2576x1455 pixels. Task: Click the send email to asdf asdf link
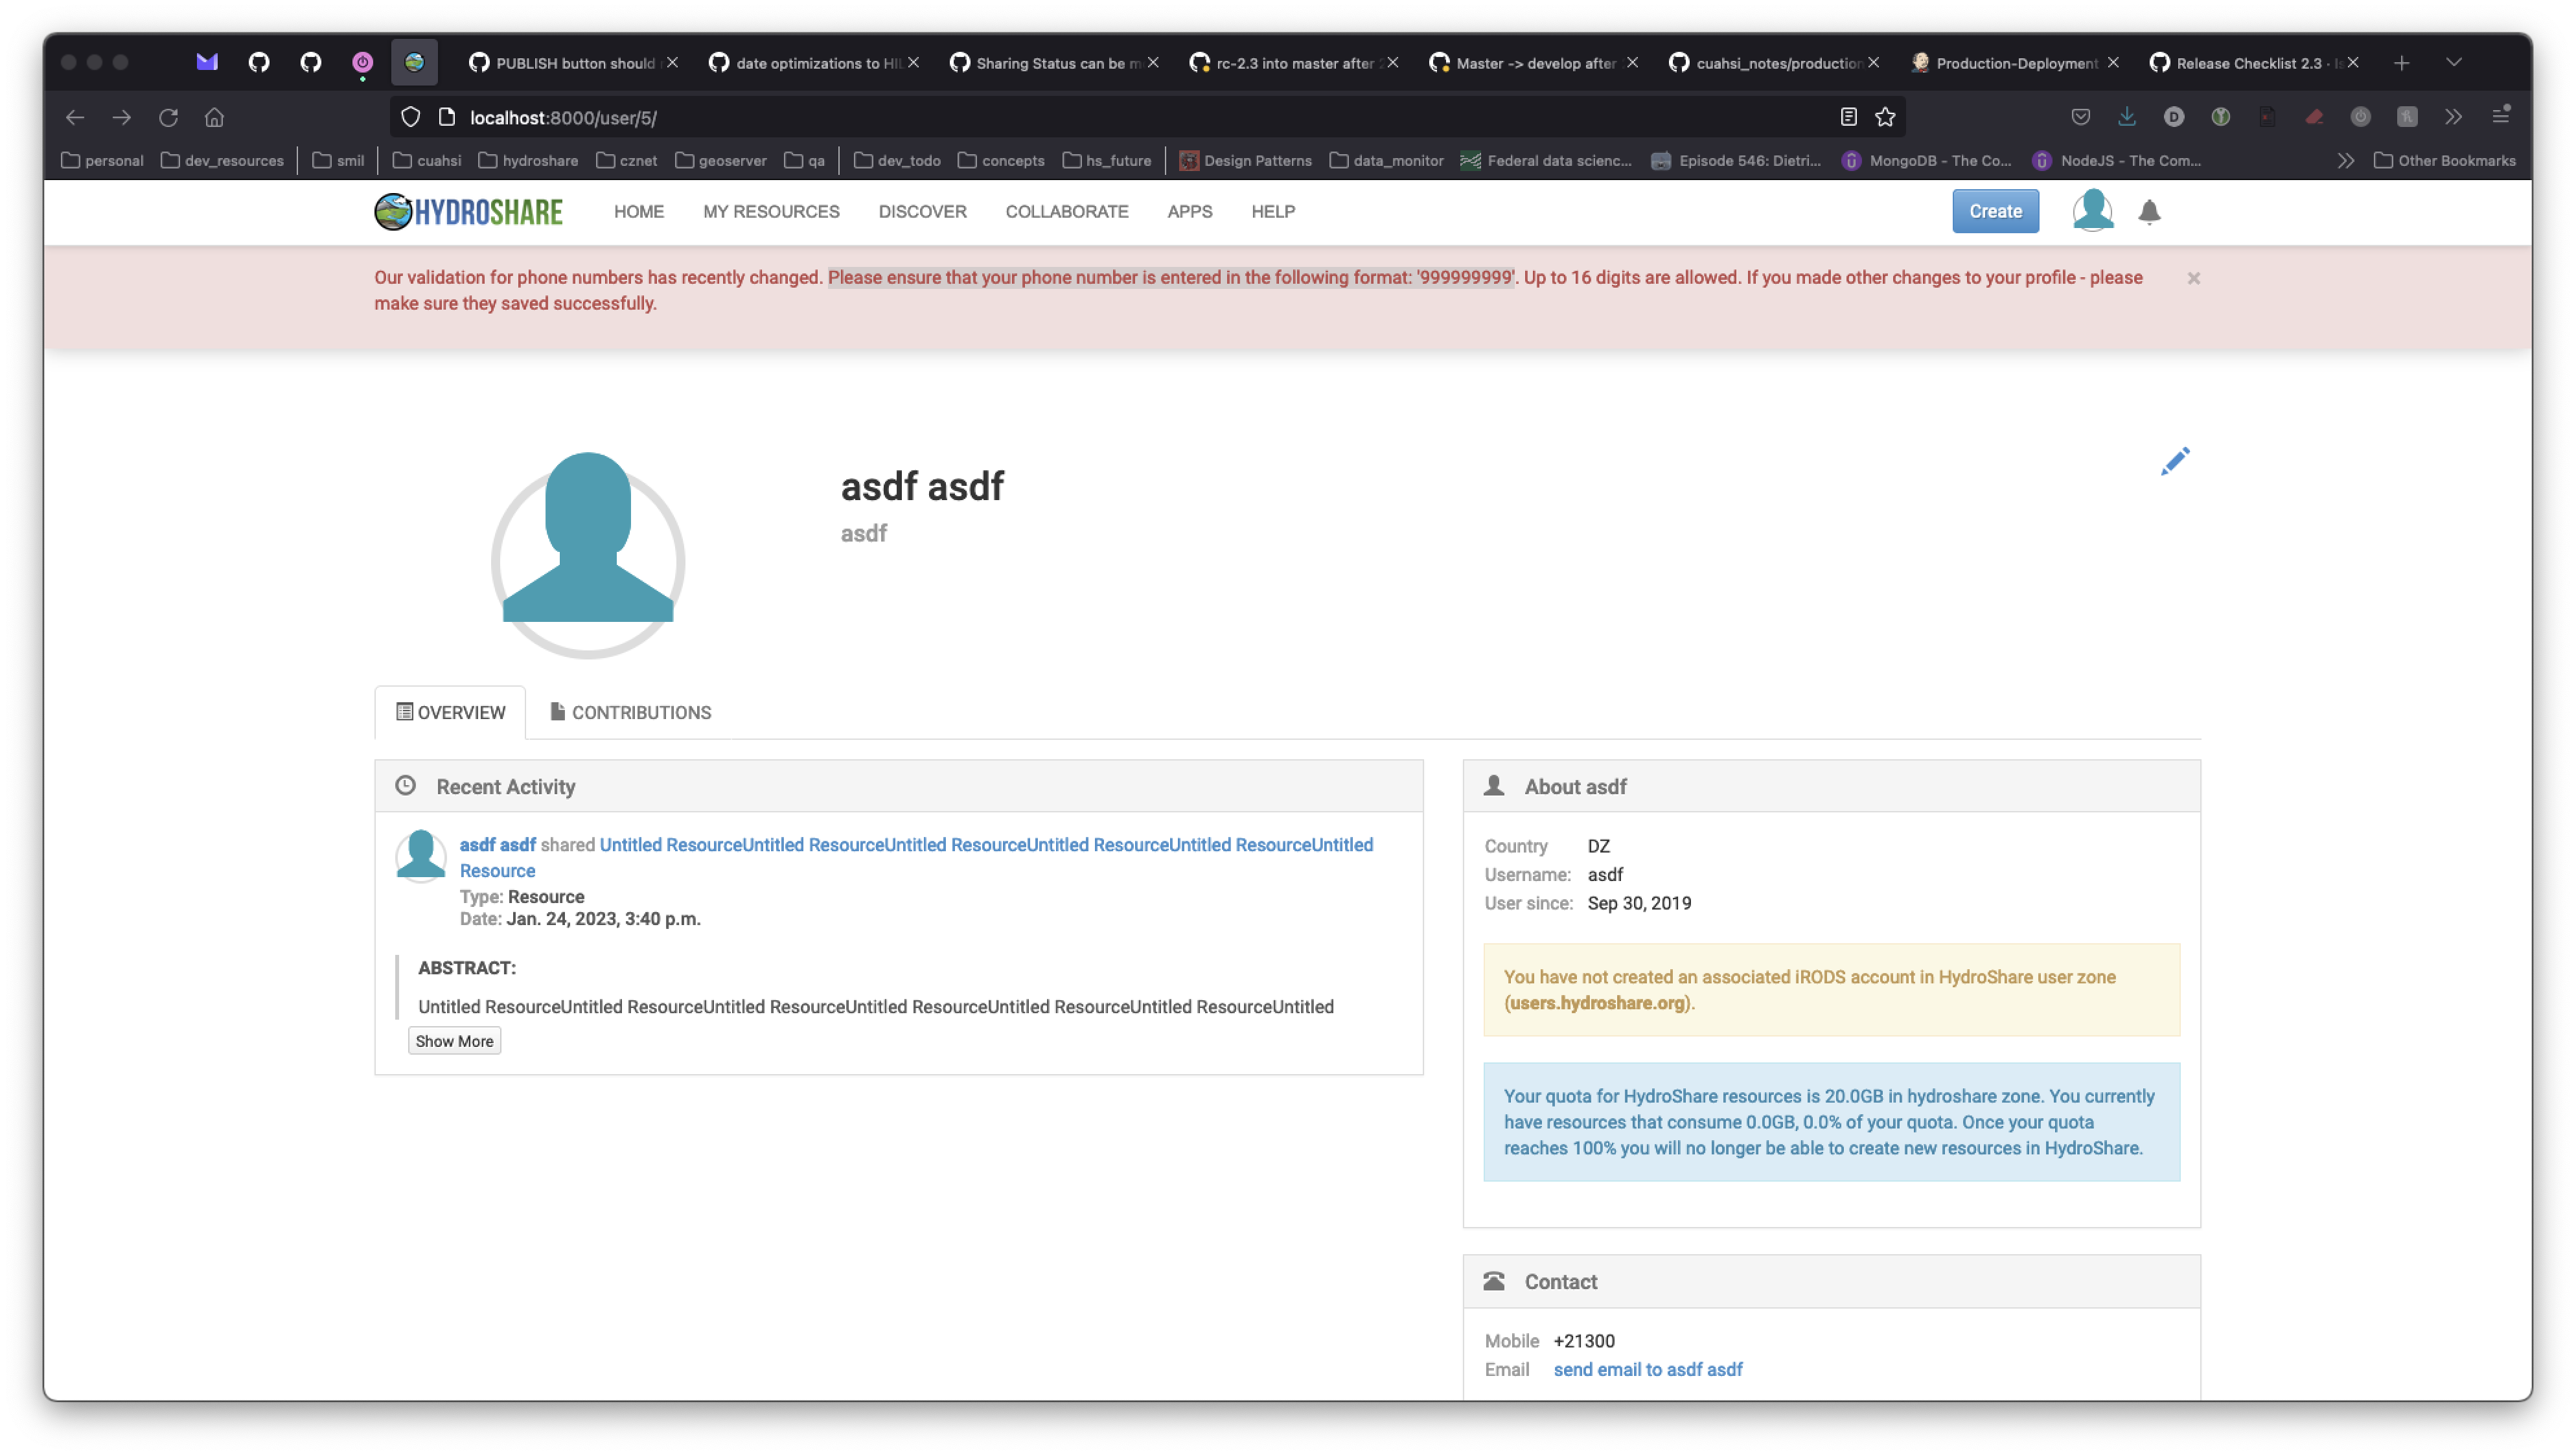1648,1369
